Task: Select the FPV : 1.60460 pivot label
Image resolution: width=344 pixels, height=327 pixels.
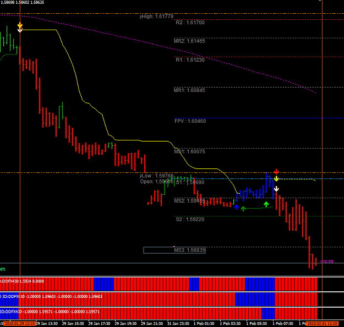Action: click(190, 121)
